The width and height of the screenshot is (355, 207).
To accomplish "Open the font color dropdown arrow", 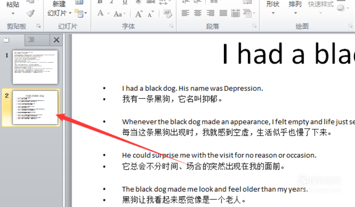I will point(108,14).
